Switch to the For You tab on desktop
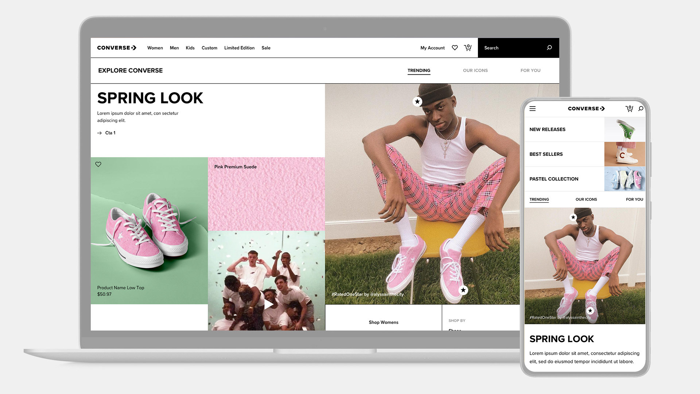700x394 pixels. coord(530,70)
